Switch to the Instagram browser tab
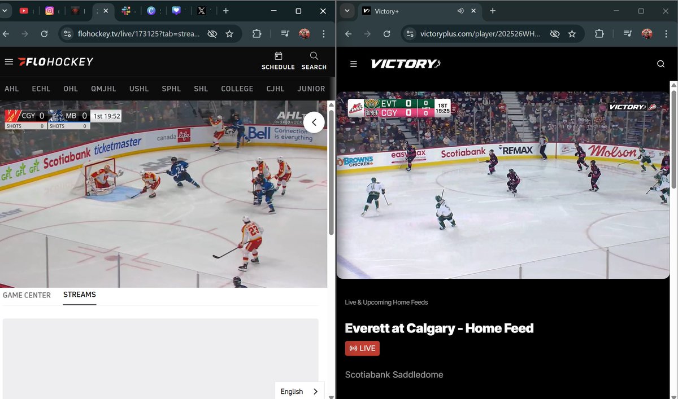 tap(50, 11)
